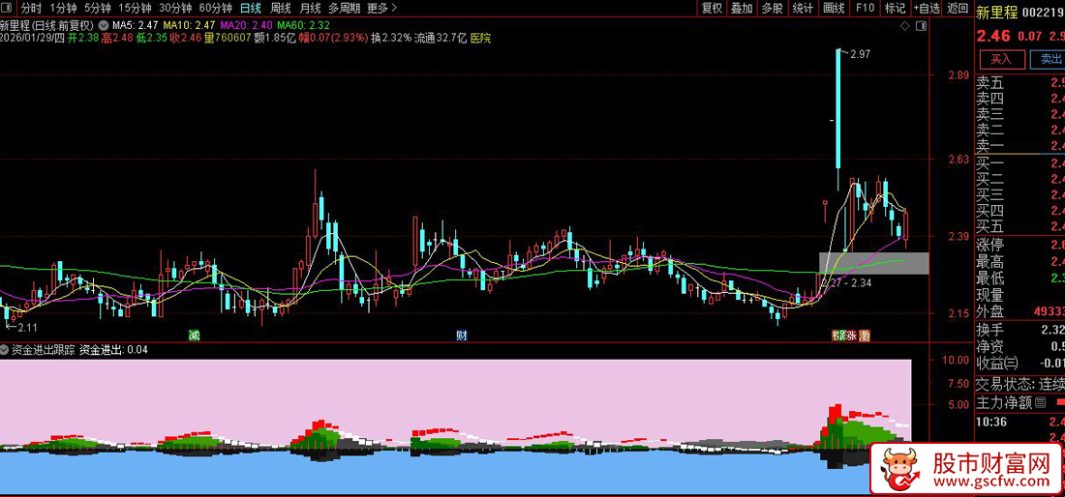The height and width of the screenshot is (497, 1065).
Task: Select the 5分钟 period tab
Action: tap(97, 8)
